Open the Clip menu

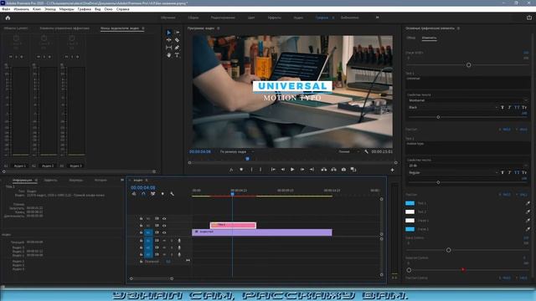tap(37, 9)
